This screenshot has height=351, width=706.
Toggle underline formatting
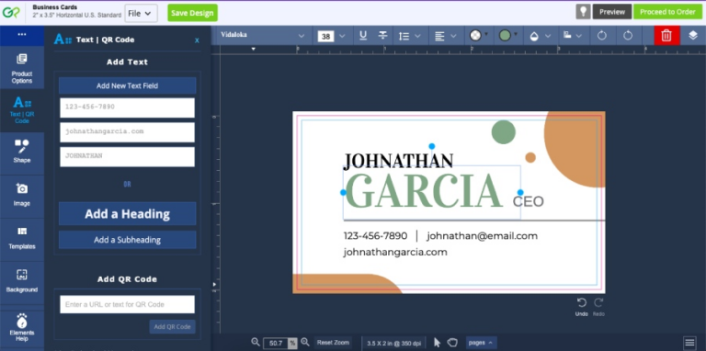coord(363,36)
